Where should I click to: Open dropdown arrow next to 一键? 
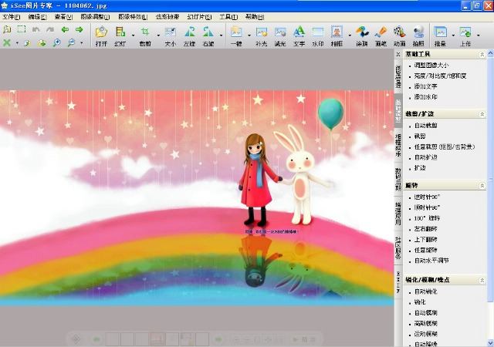point(249,35)
